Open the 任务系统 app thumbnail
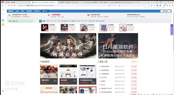Image resolution: width=174 pixels, height=95 pixels. pyautogui.click(x=45, y=27)
